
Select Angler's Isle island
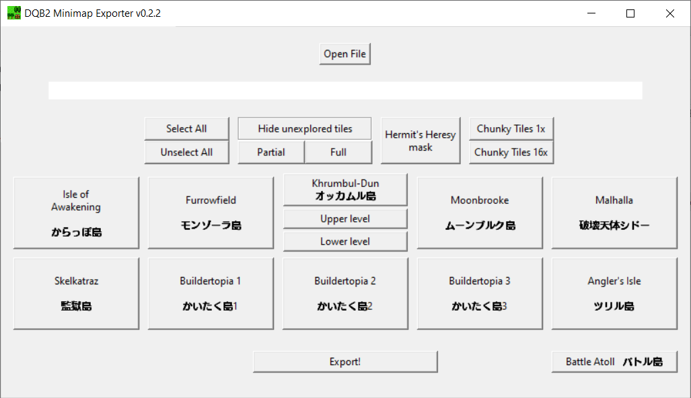point(614,293)
